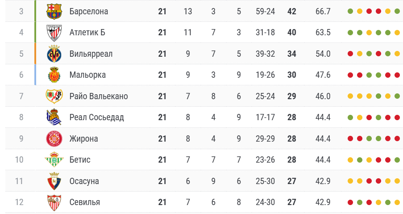Screen dimensions: 403x214
Task: Click Барселона goal difference 59-24
Action: [x=265, y=11]
